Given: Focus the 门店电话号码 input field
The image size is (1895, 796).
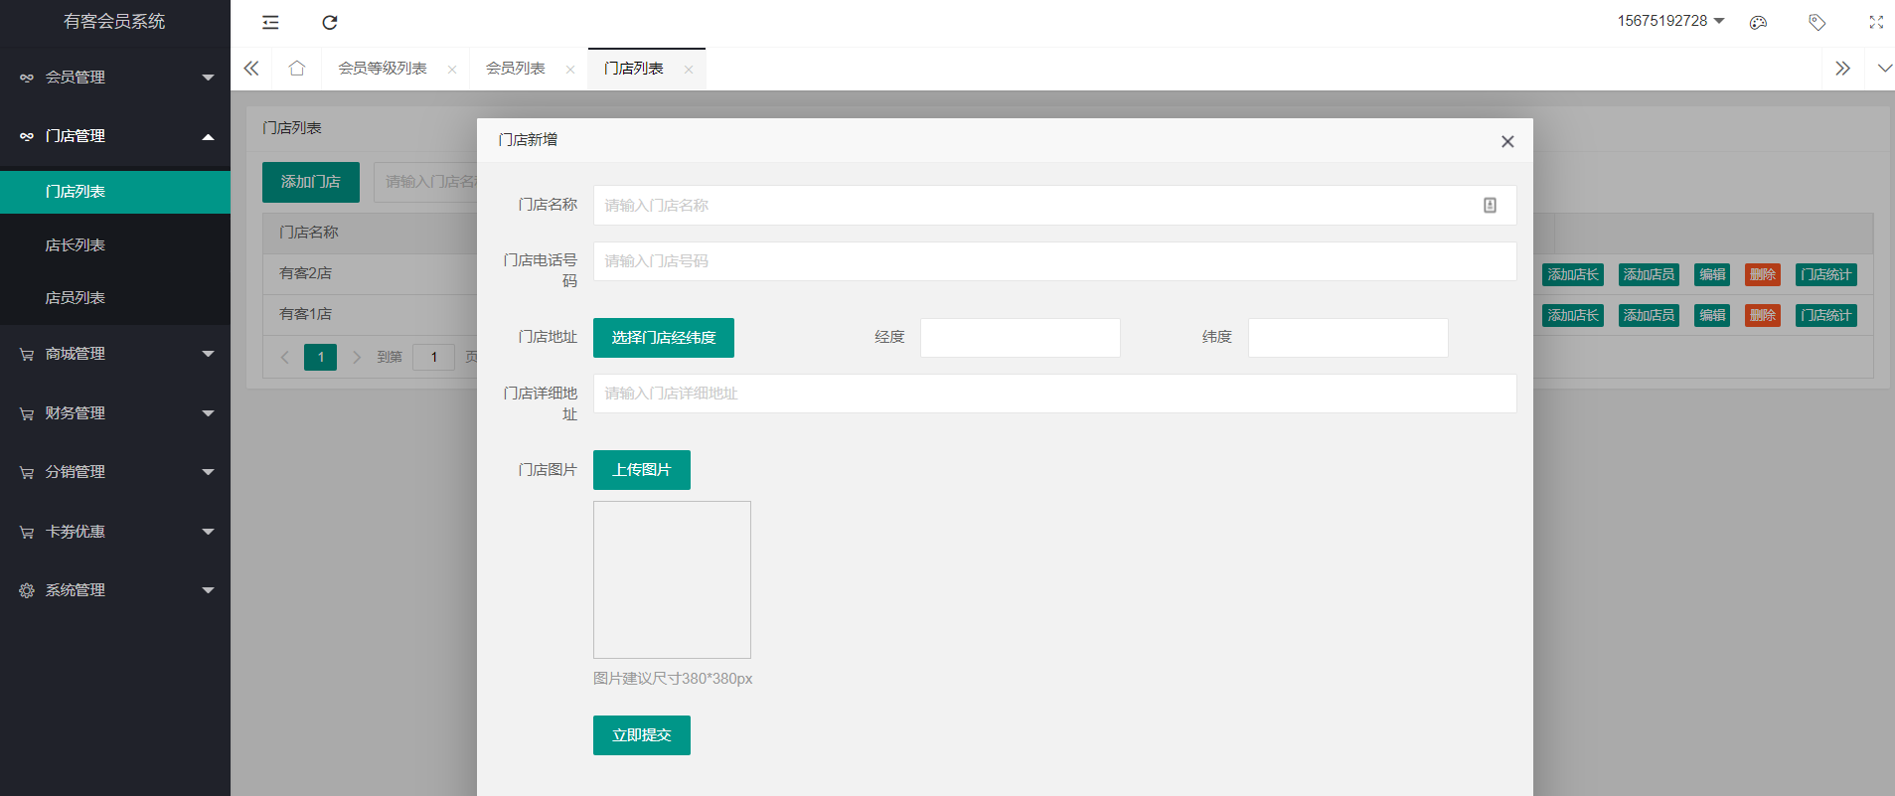Looking at the screenshot, I should pos(1054,261).
